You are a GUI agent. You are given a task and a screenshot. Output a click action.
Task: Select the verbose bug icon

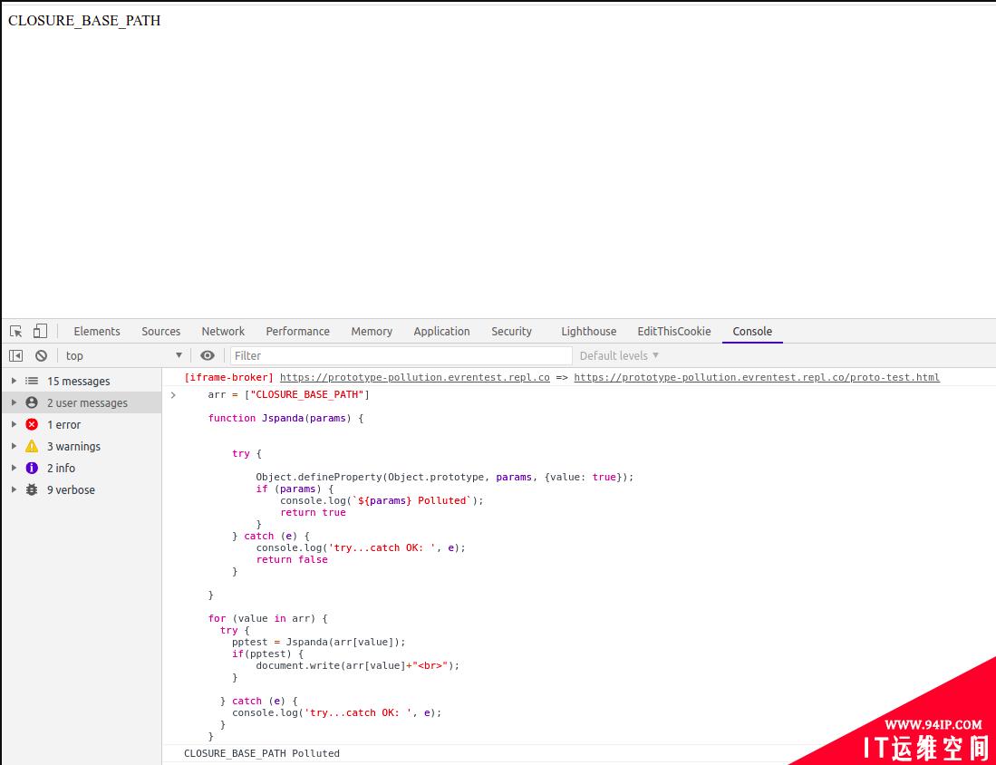click(32, 489)
